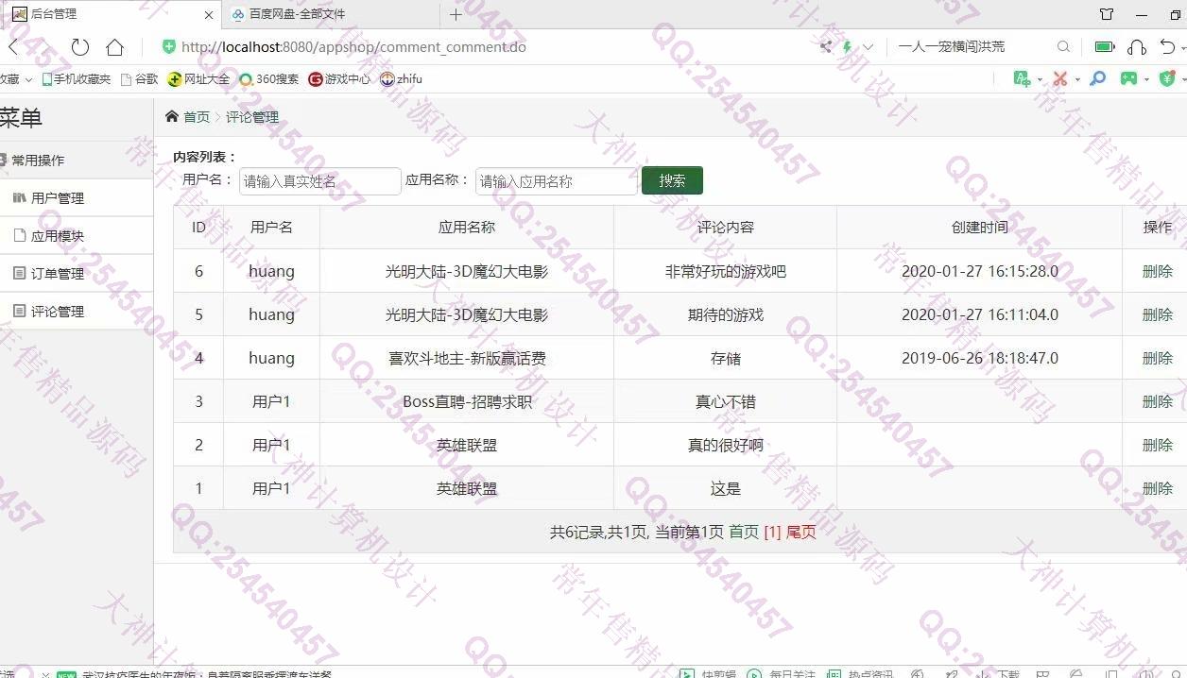Delete comment row with ID 4

(1157, 359)
